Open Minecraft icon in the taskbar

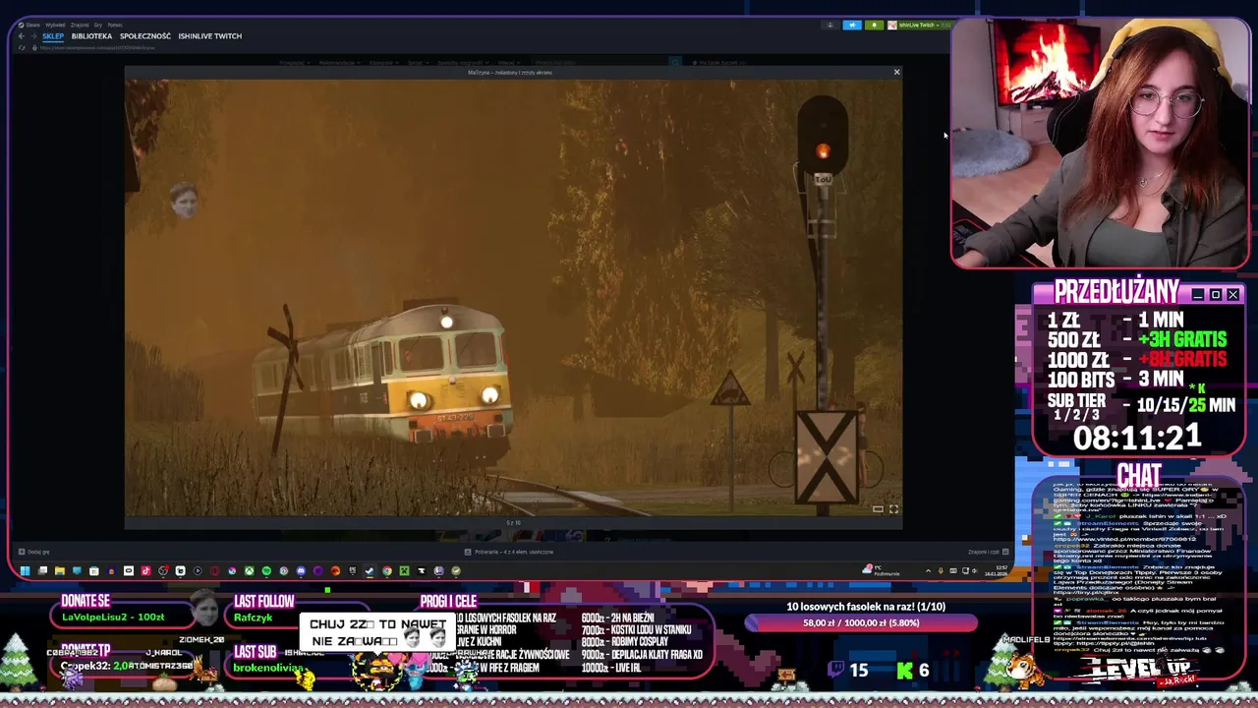click(x=404, y=570)
